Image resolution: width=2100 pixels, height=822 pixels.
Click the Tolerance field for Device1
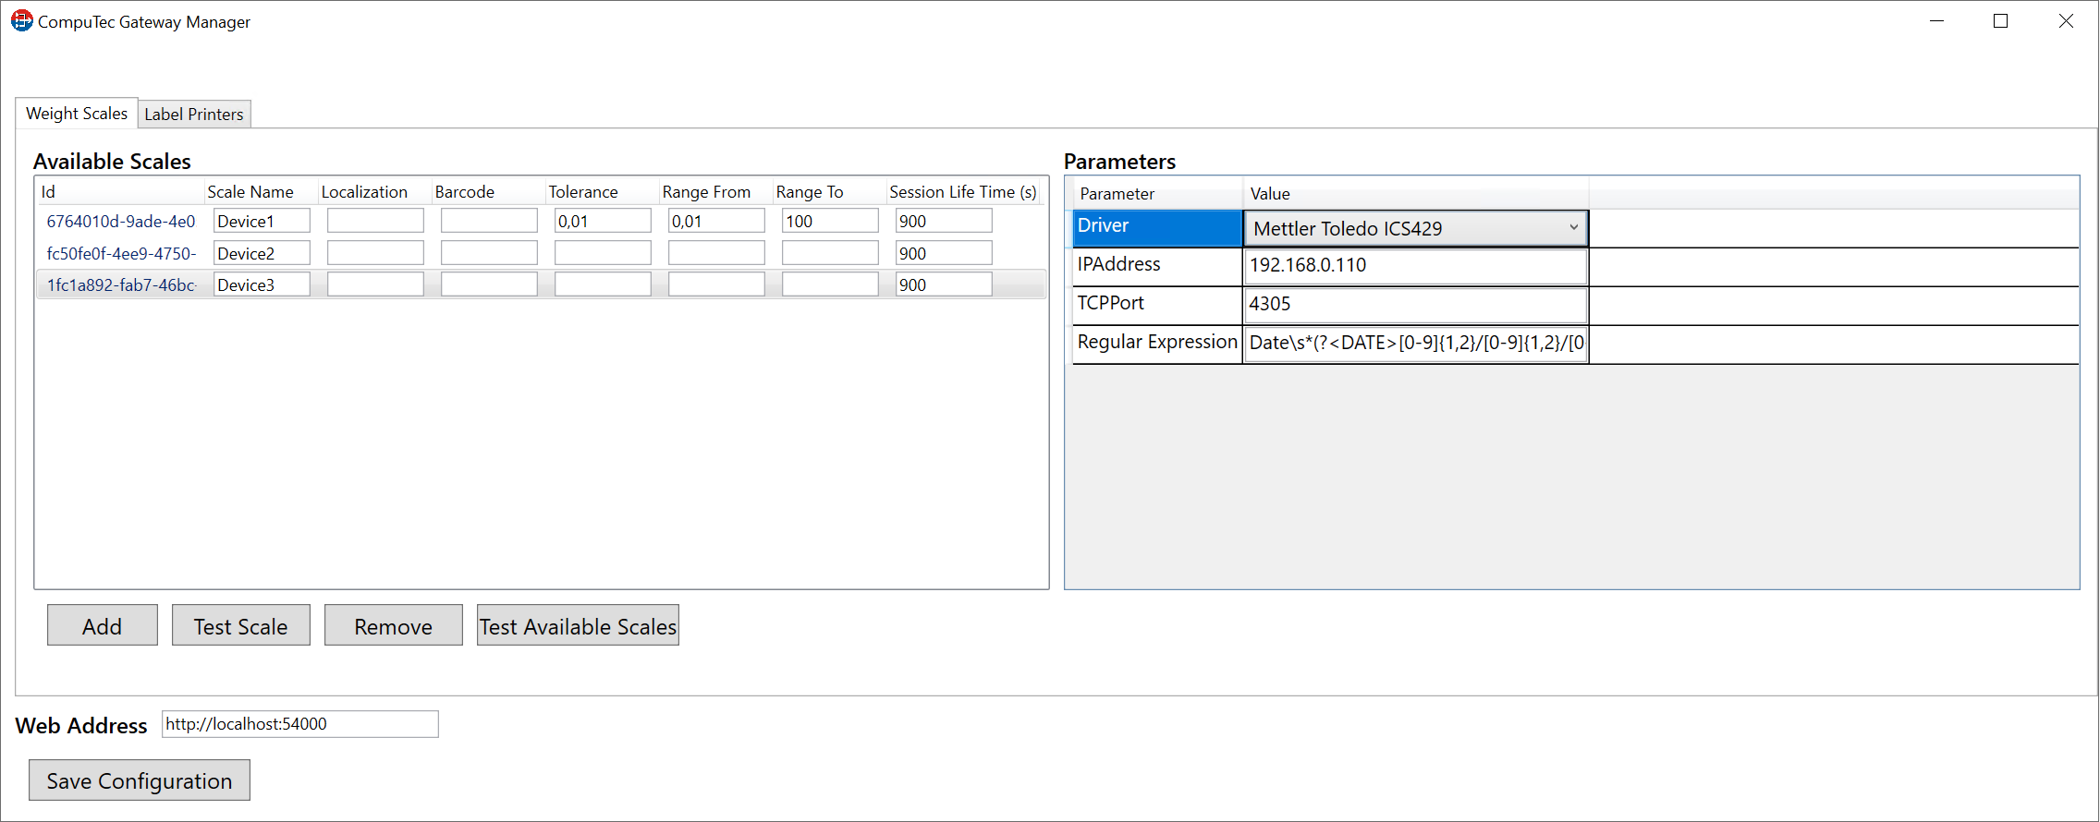pyautogui.click(x=603, y=222)
